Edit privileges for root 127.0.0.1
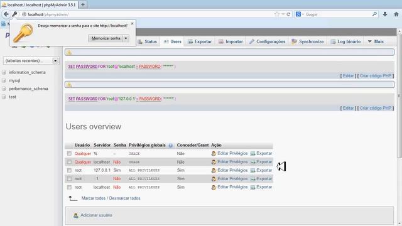 (x=229, y=170)
